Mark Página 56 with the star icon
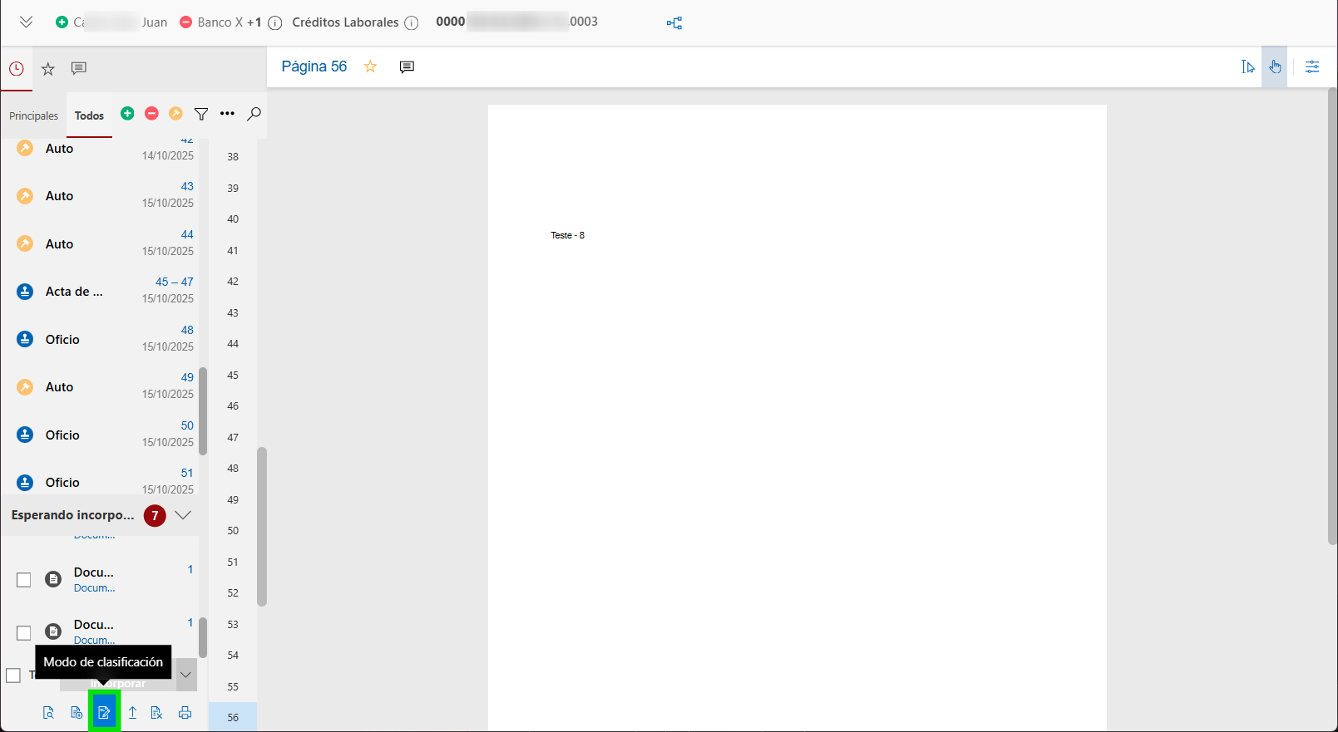 (x=370, y=66)
